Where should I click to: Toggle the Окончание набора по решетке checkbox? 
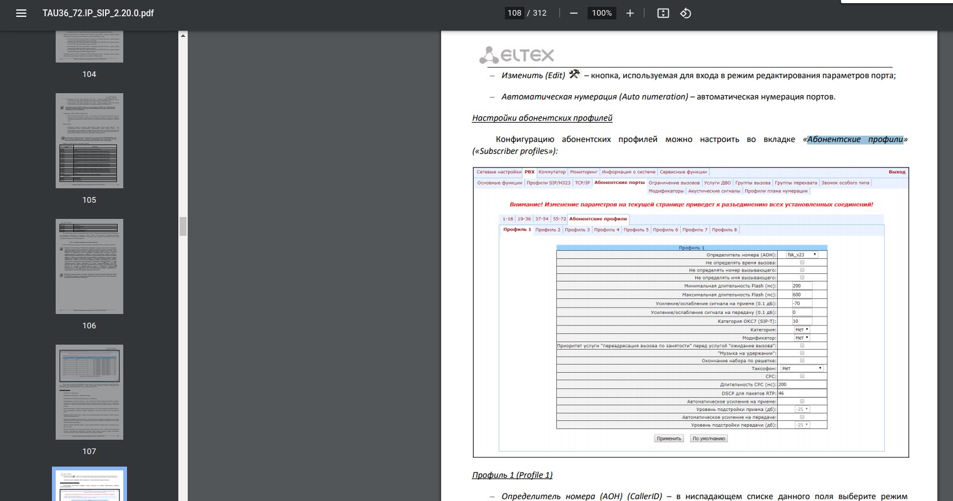[802, 360]
